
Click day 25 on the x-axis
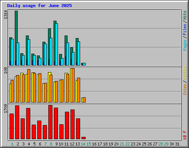click(144, 144)
